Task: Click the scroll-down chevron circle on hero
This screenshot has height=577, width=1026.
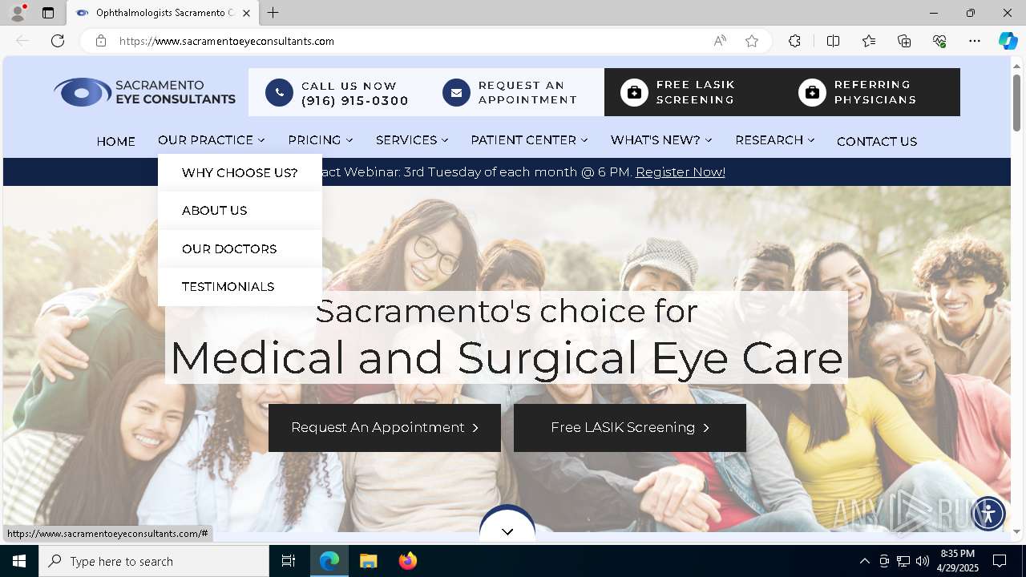Action: [507, 527]
